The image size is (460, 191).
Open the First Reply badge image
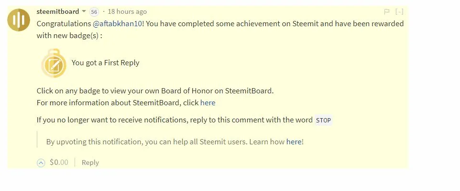[54, 63]
